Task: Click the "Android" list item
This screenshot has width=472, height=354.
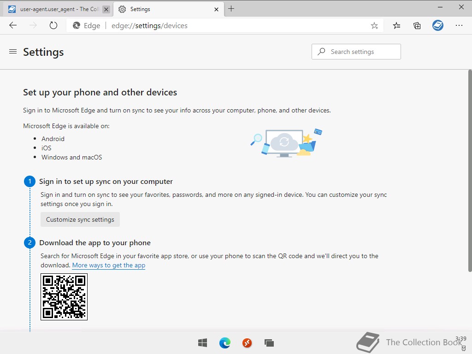Action: coord(53,139)
